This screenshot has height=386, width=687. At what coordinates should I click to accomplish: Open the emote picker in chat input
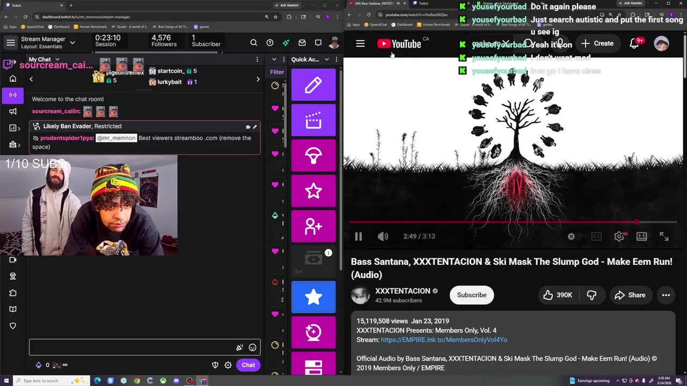click(252, 347)
